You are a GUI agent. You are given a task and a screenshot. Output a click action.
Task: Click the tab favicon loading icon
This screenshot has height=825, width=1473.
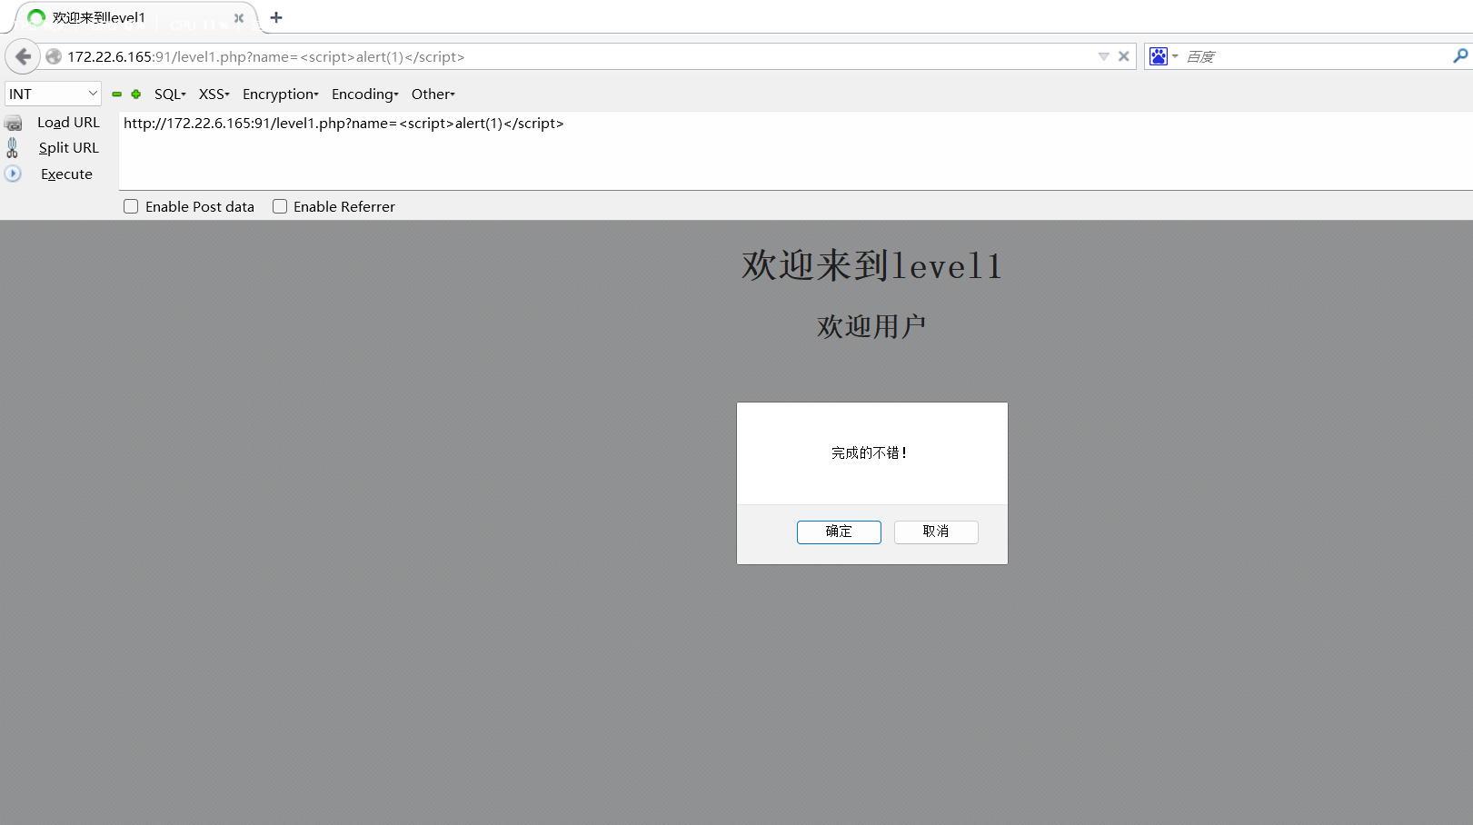pyautogui.click(x=36, y=17)
